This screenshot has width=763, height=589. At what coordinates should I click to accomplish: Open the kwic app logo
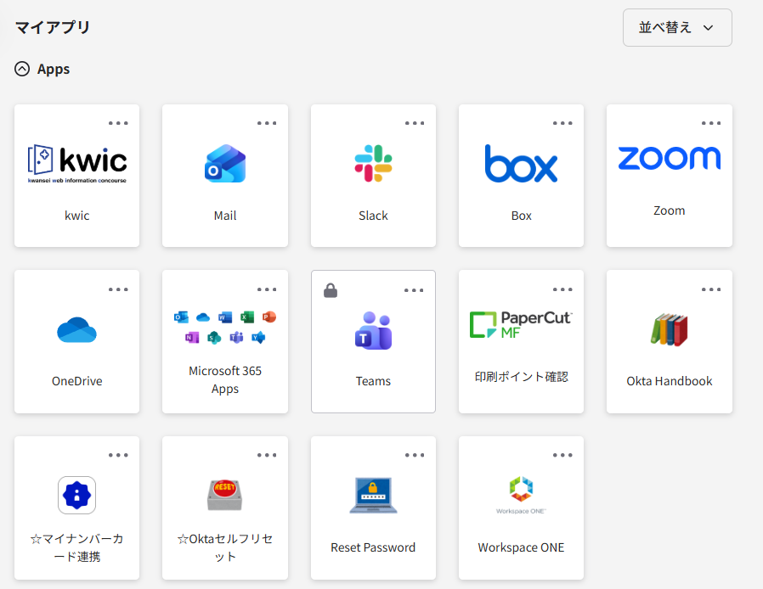point(76,164)
